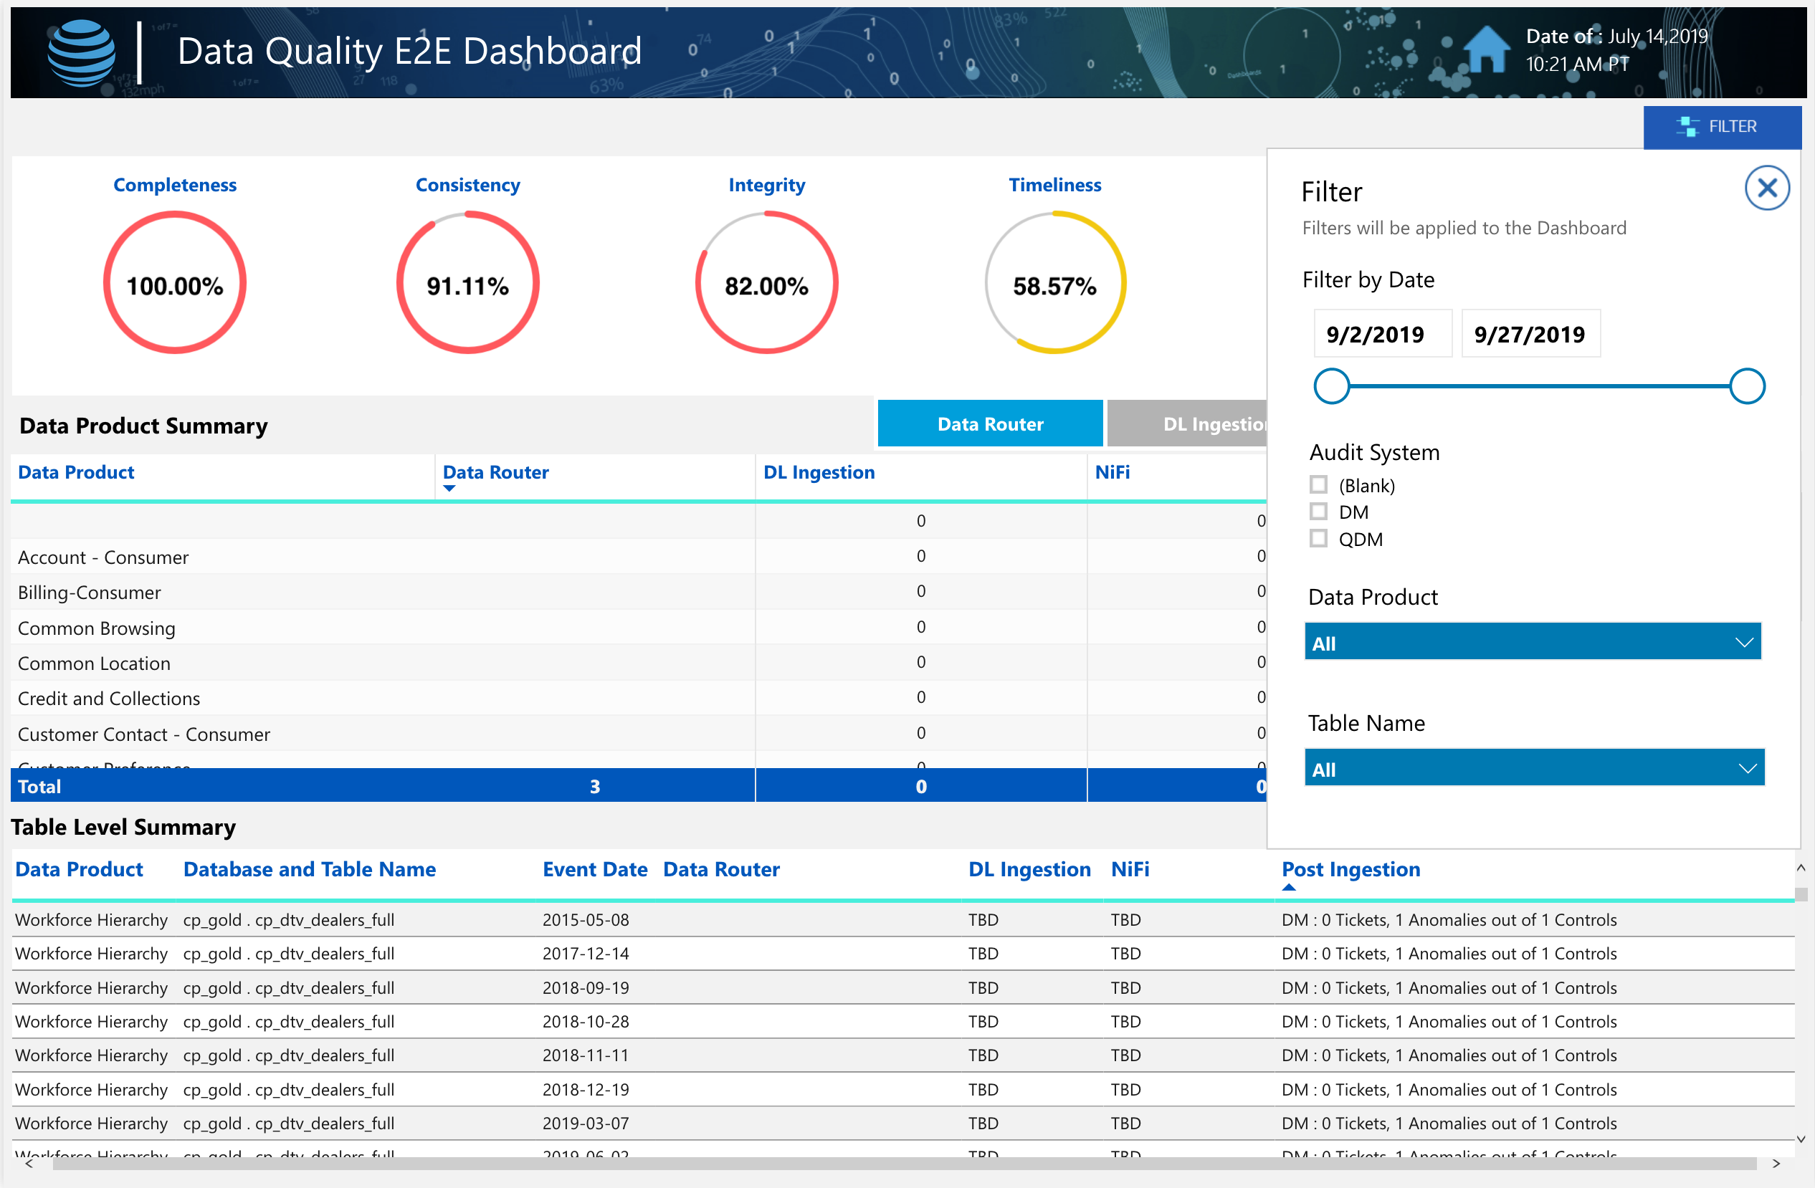Click the right date slider handle
The width and height of the screenshot is (1815, 1188).
(x=1746, y=385)
